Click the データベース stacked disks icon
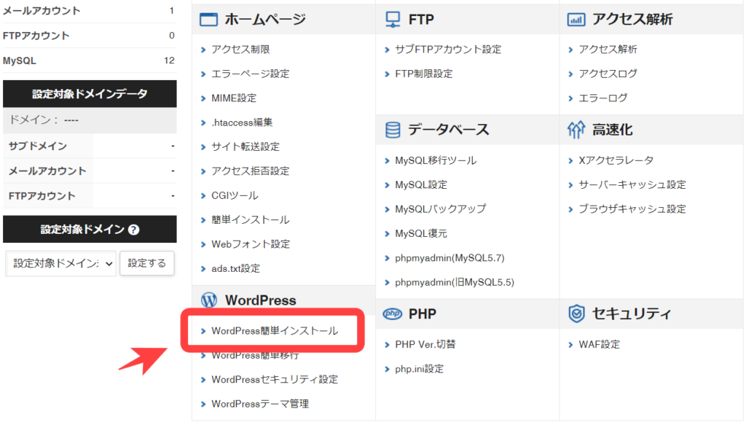The image size is (746, 425). pyautogui.click(x=393, y=130)
